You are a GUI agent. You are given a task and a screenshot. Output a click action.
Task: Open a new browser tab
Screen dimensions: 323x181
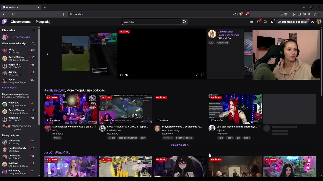(45, 7)
